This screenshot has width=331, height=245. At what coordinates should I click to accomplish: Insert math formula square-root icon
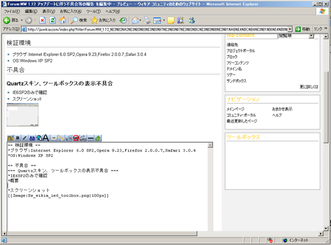pyautogui.click(x=69, y=138)
